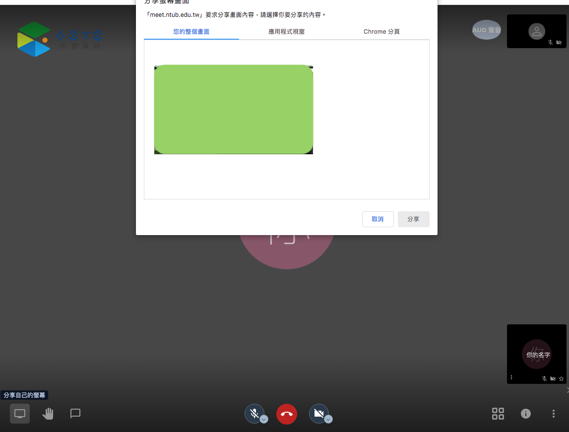The image size is (569, 432).
Task: Raise your hand with the hand icon
Action: point(48,413)
